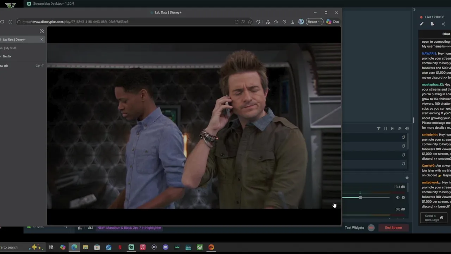The image size is (451, 254).
Task: Click mustaphaa_12 username in chat
Action: 432,85
